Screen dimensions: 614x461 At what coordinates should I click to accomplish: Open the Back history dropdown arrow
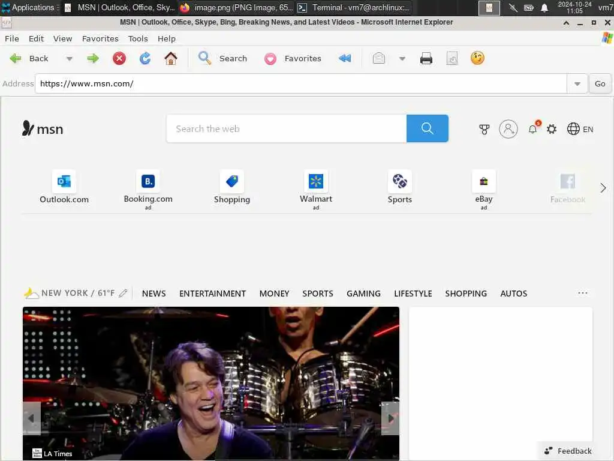click(x=70, y=59)
